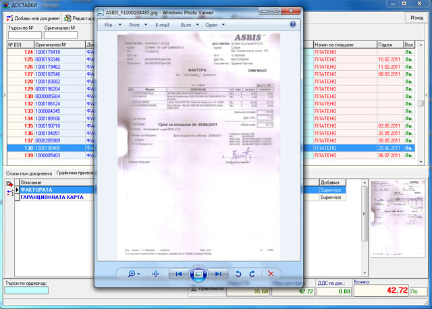Click the Actual size fit icon
Viewport: 432px width, 309px height.
coord(156,274)
